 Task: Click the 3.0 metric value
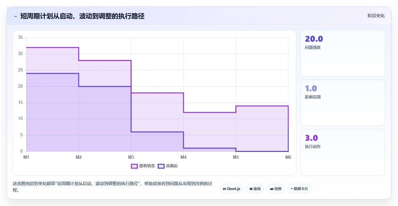point(311,138)
